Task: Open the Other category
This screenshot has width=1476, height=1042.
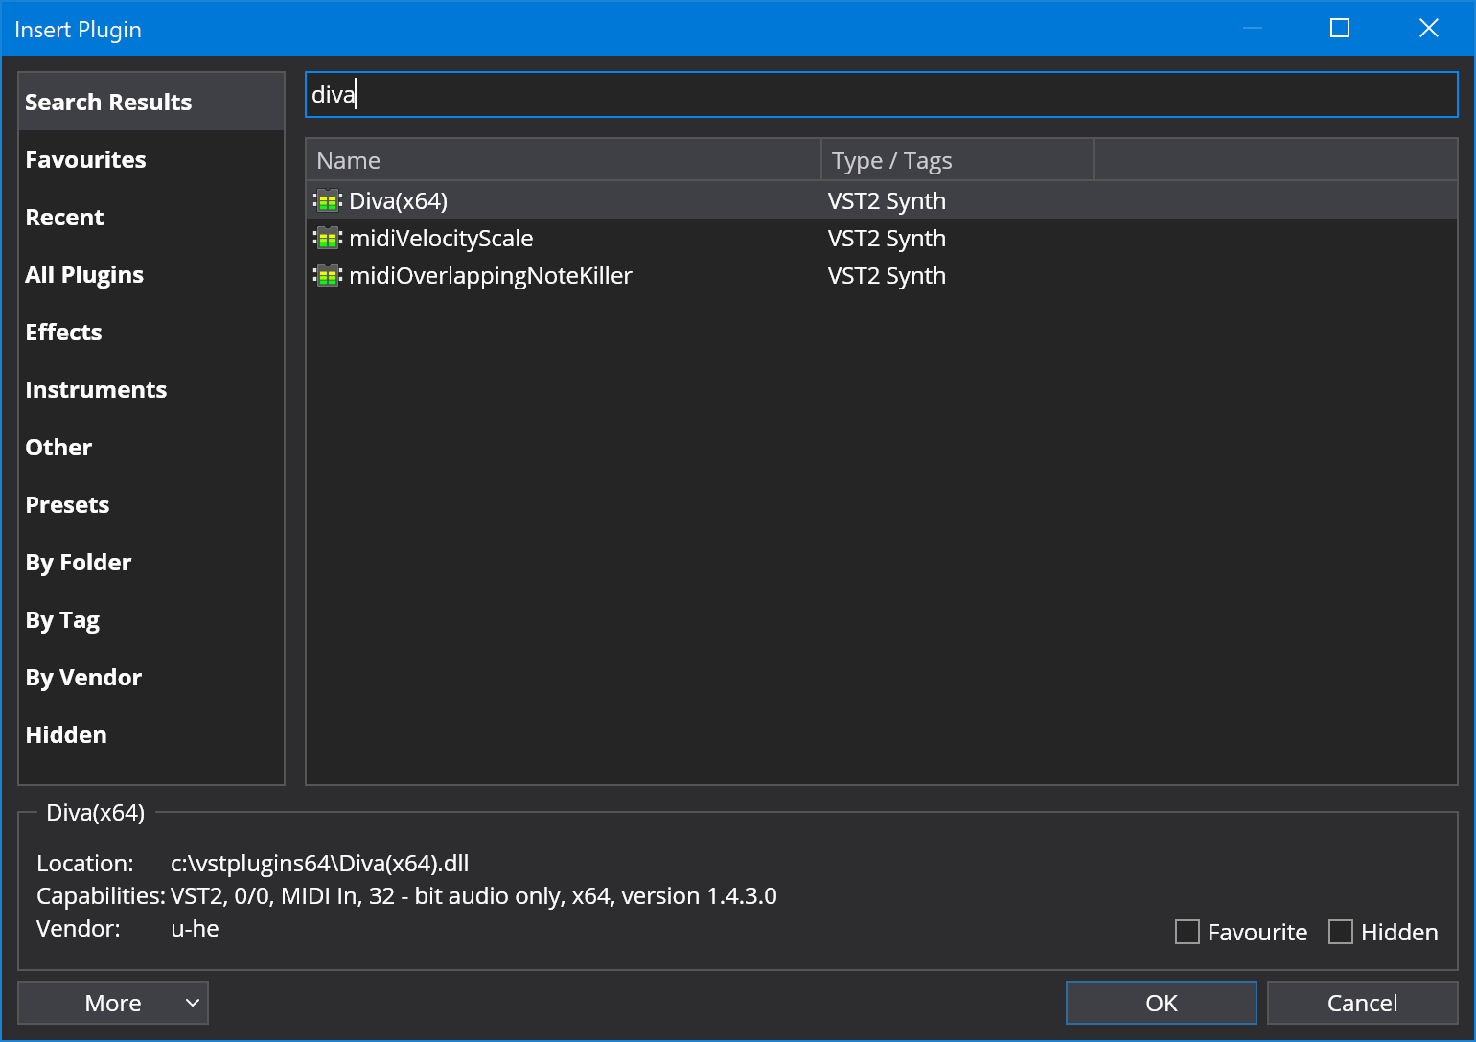Action: 151,447
